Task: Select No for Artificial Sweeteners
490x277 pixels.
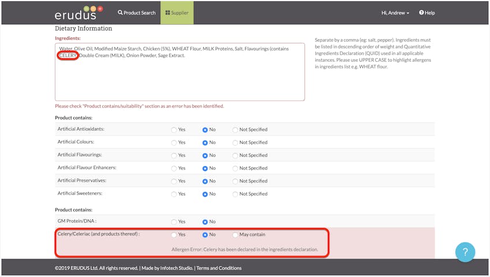Action: tap(205, 194)
